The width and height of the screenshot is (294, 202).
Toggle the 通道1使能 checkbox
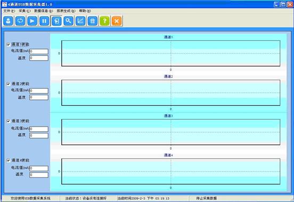tap(8, 45)
